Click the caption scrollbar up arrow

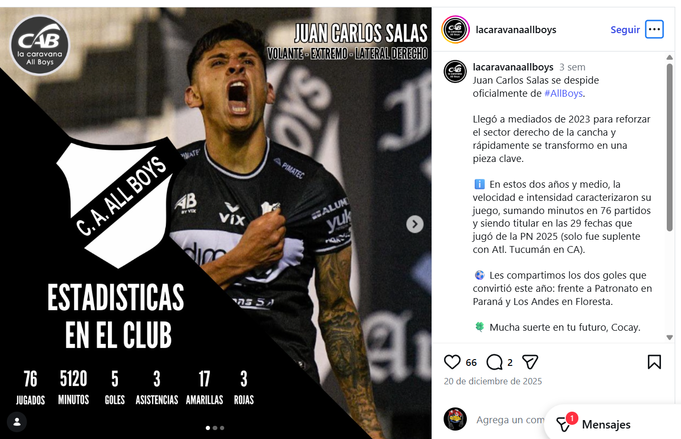669,57
